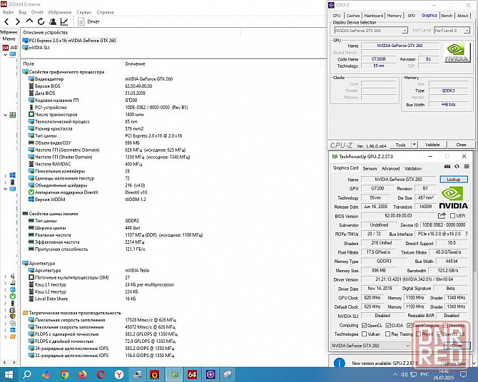
Task: Toggle the OpenCL checkbox in GPU-Z
Action: coord(364,325)
